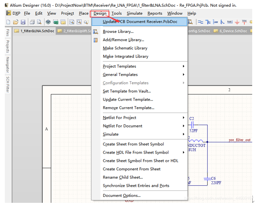Image resolution: width=256 pixels, height=203 pixels.
Task: Click the Print icon in toolbar
Action: (32, 22)
